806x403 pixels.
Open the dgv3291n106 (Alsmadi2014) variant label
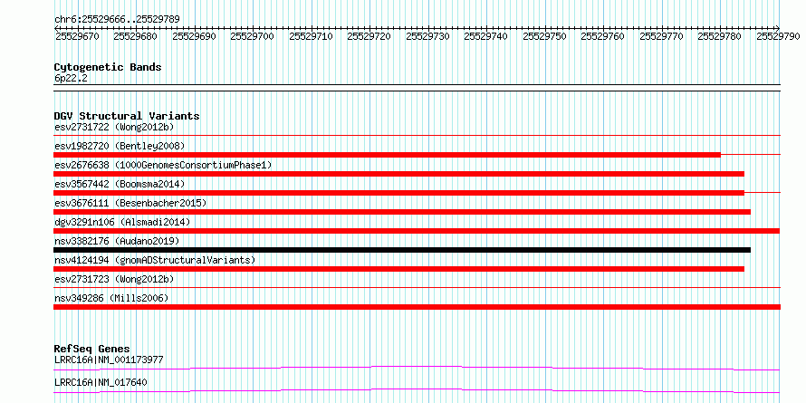(x=122, y=222)
